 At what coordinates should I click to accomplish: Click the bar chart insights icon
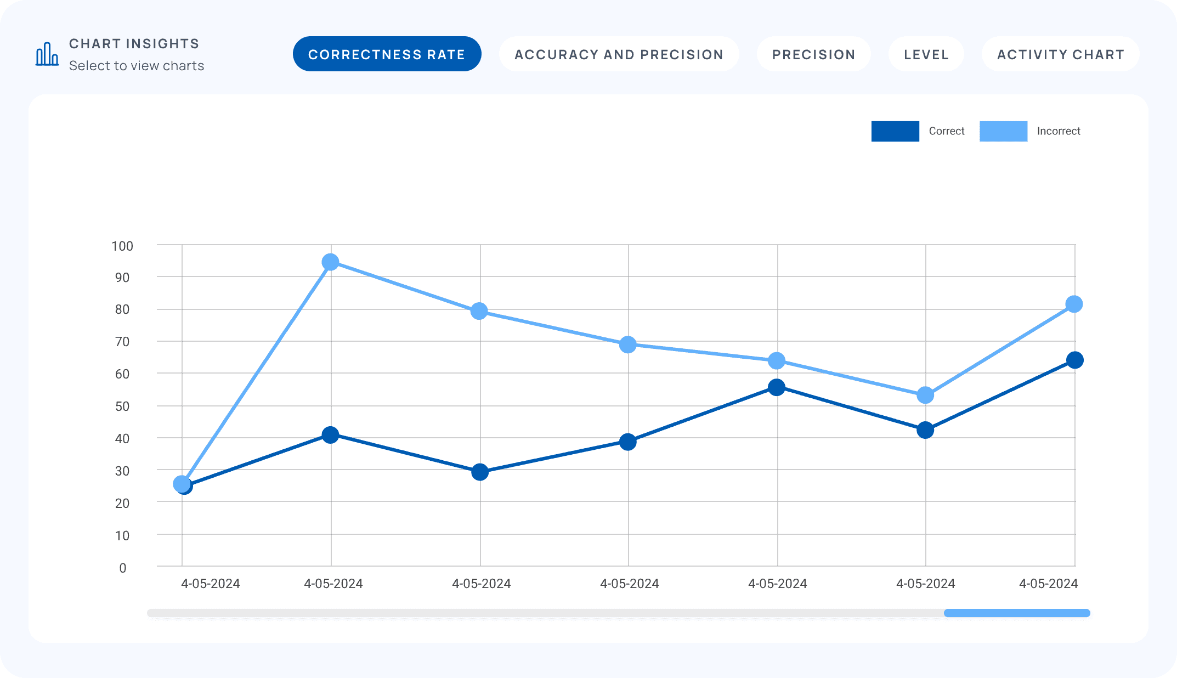point(47,54)
